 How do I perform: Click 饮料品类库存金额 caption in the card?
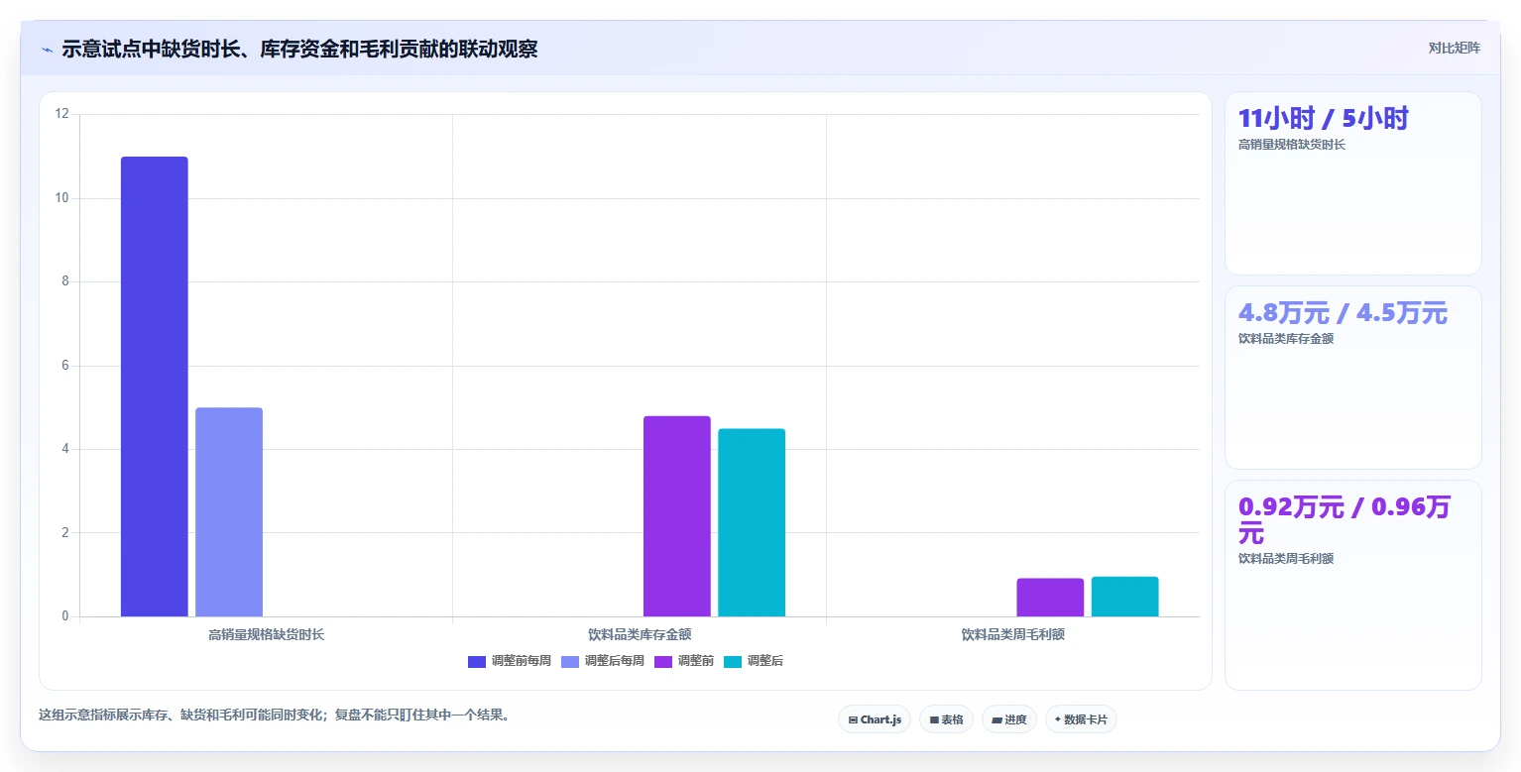[1286, 339]
